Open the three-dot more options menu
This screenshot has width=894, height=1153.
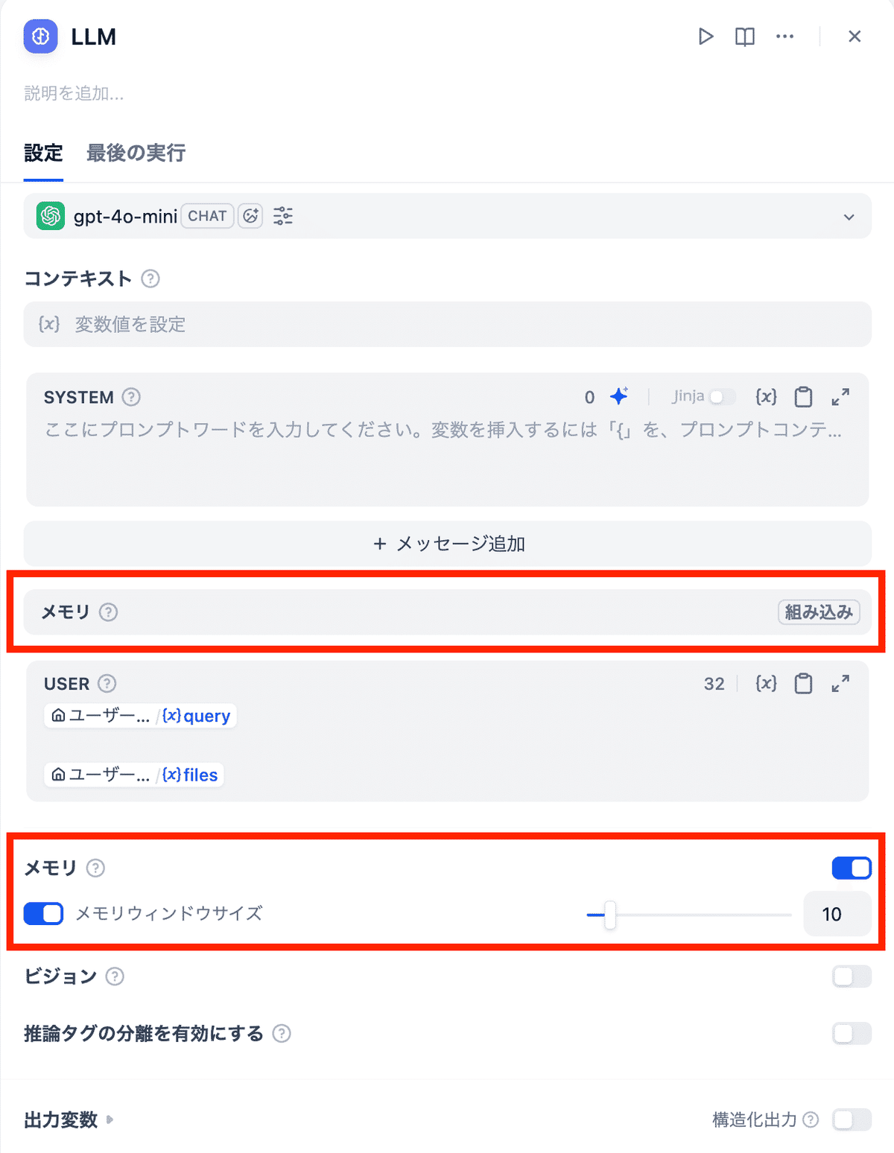click(x=784, y=36)
